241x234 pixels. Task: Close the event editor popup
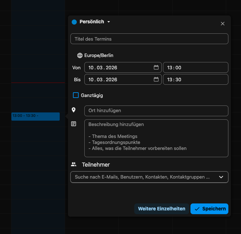coord(223,24)
